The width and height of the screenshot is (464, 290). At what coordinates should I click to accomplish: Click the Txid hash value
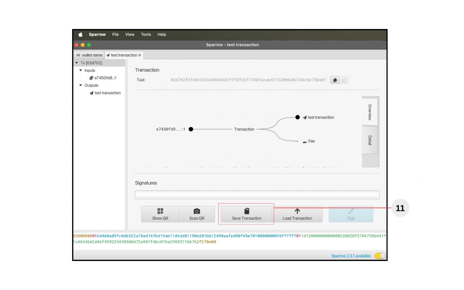click(248, 80)
